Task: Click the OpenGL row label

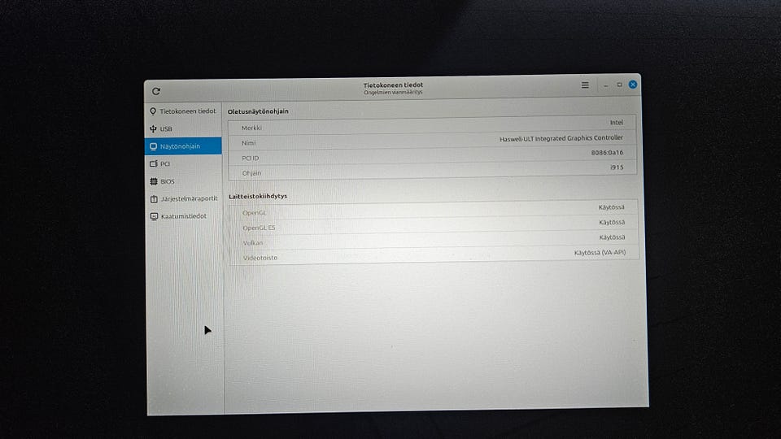Action: point(255,212)
